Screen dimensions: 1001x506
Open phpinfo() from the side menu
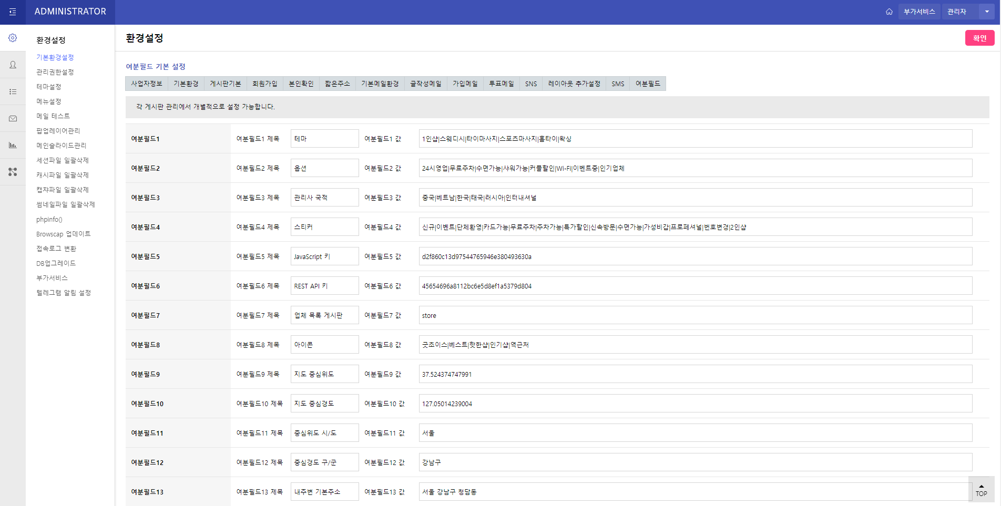(49, 220)
